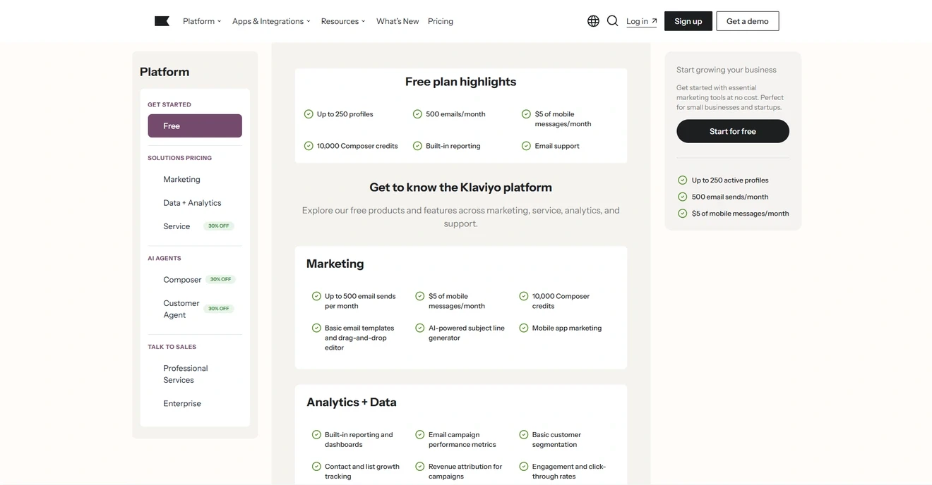Click the Analytics + Data section heading
Image resolution: width=932 pixels, height=485 pixels.
(352, 403)
